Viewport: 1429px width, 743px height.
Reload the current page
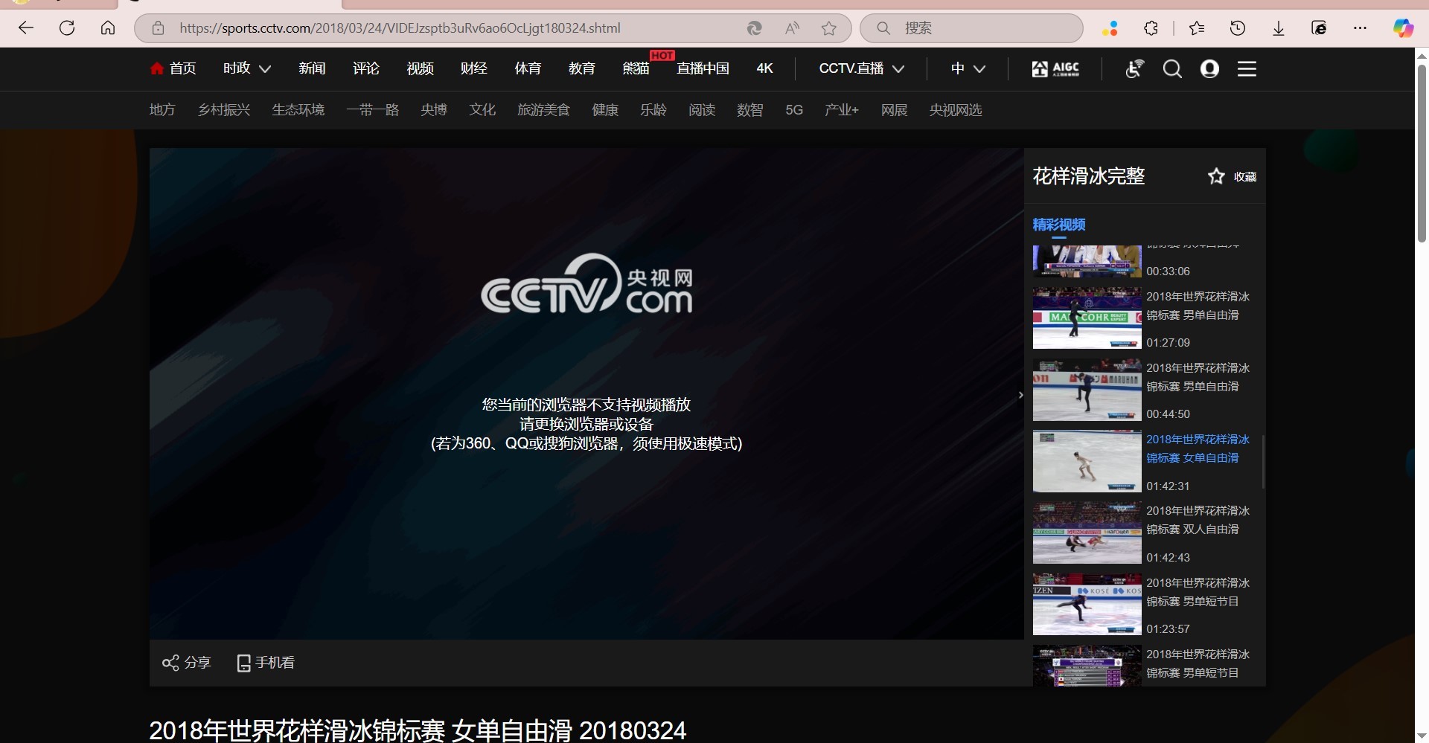(67, 28)
